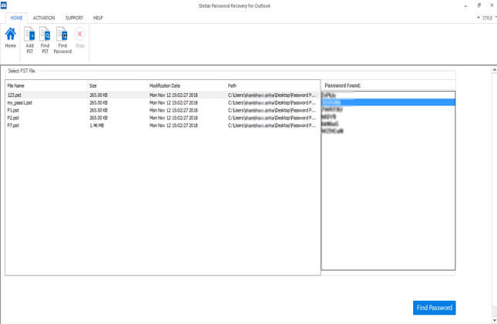497x324 pixels.
Task: Click the Size column header
Action: point(93,85)
